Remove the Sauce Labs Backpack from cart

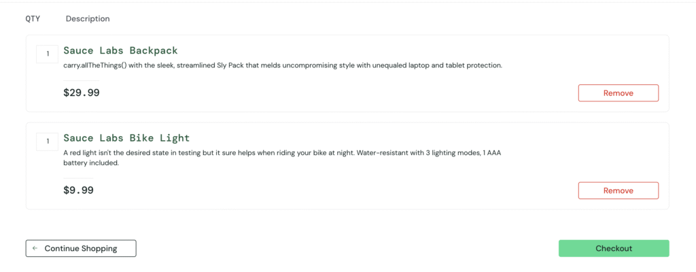pyautogui.click(x=618, y=93)
